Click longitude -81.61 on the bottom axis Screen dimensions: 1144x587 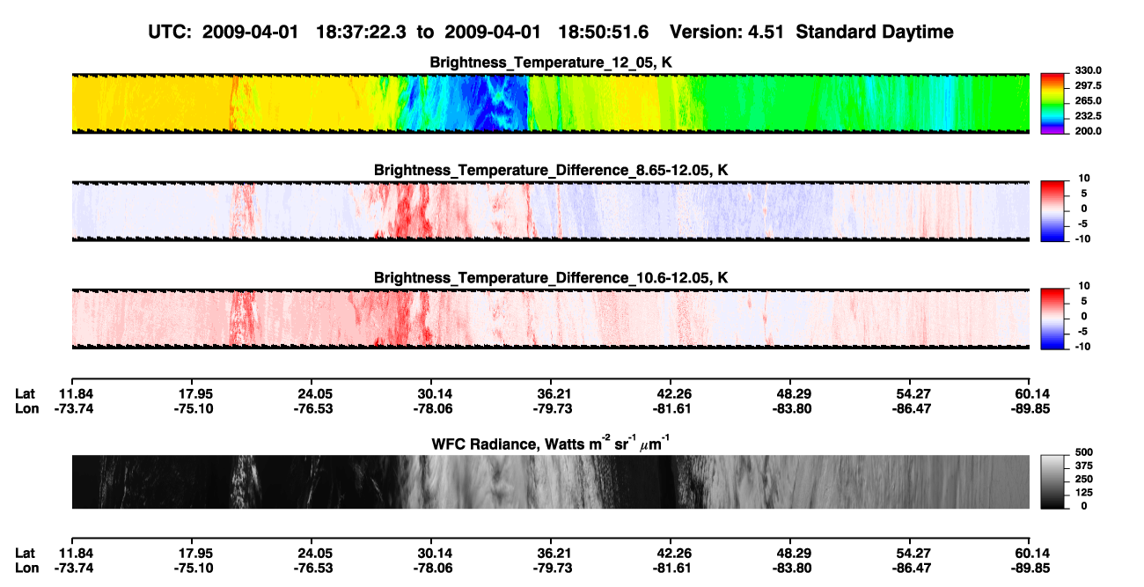671,568
